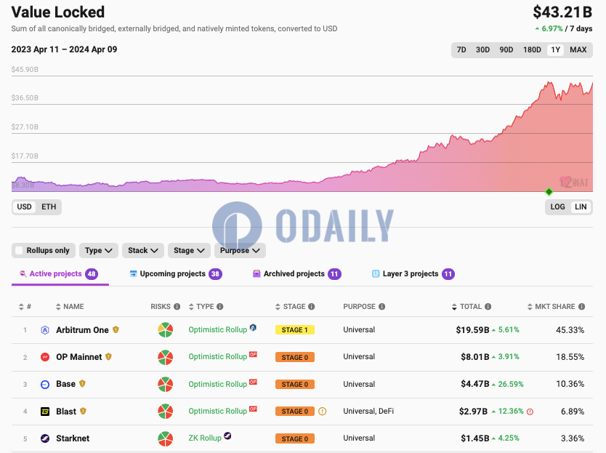Switch to Layer 3 projects tab
The height and width of the screenshot is (453, 606).
click(413, 274)
